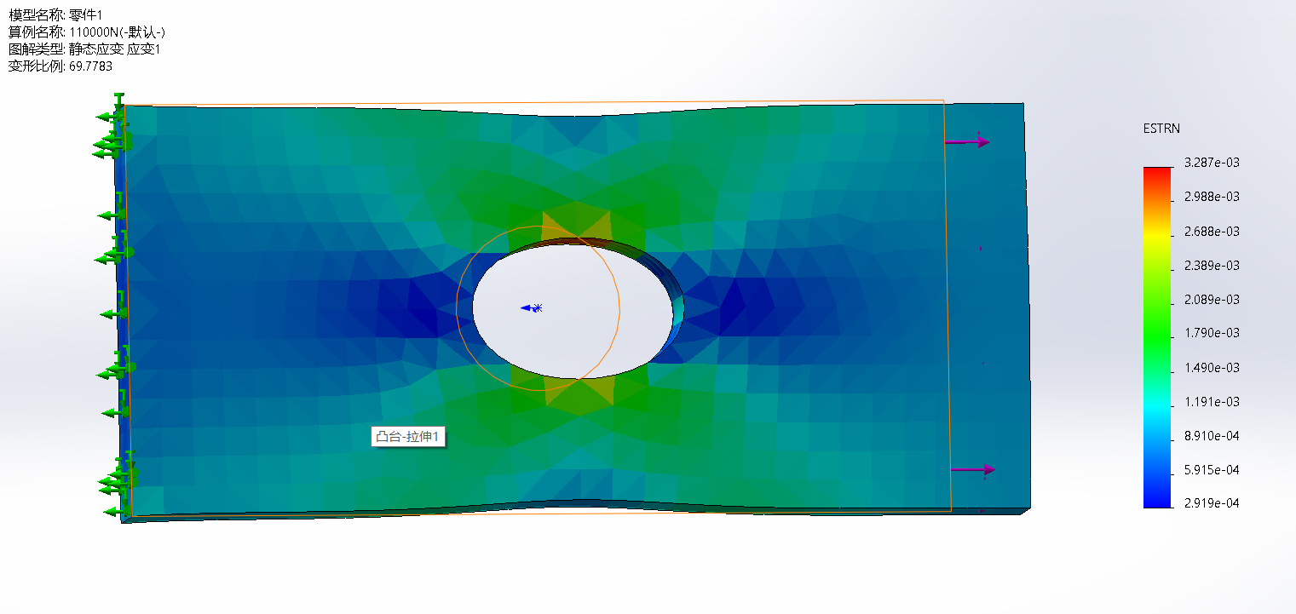The width and height of the screenshot is (1296, 614).
Task: Select the green fixture arrow at mid-height of left edge
Action: coord(113,313)
